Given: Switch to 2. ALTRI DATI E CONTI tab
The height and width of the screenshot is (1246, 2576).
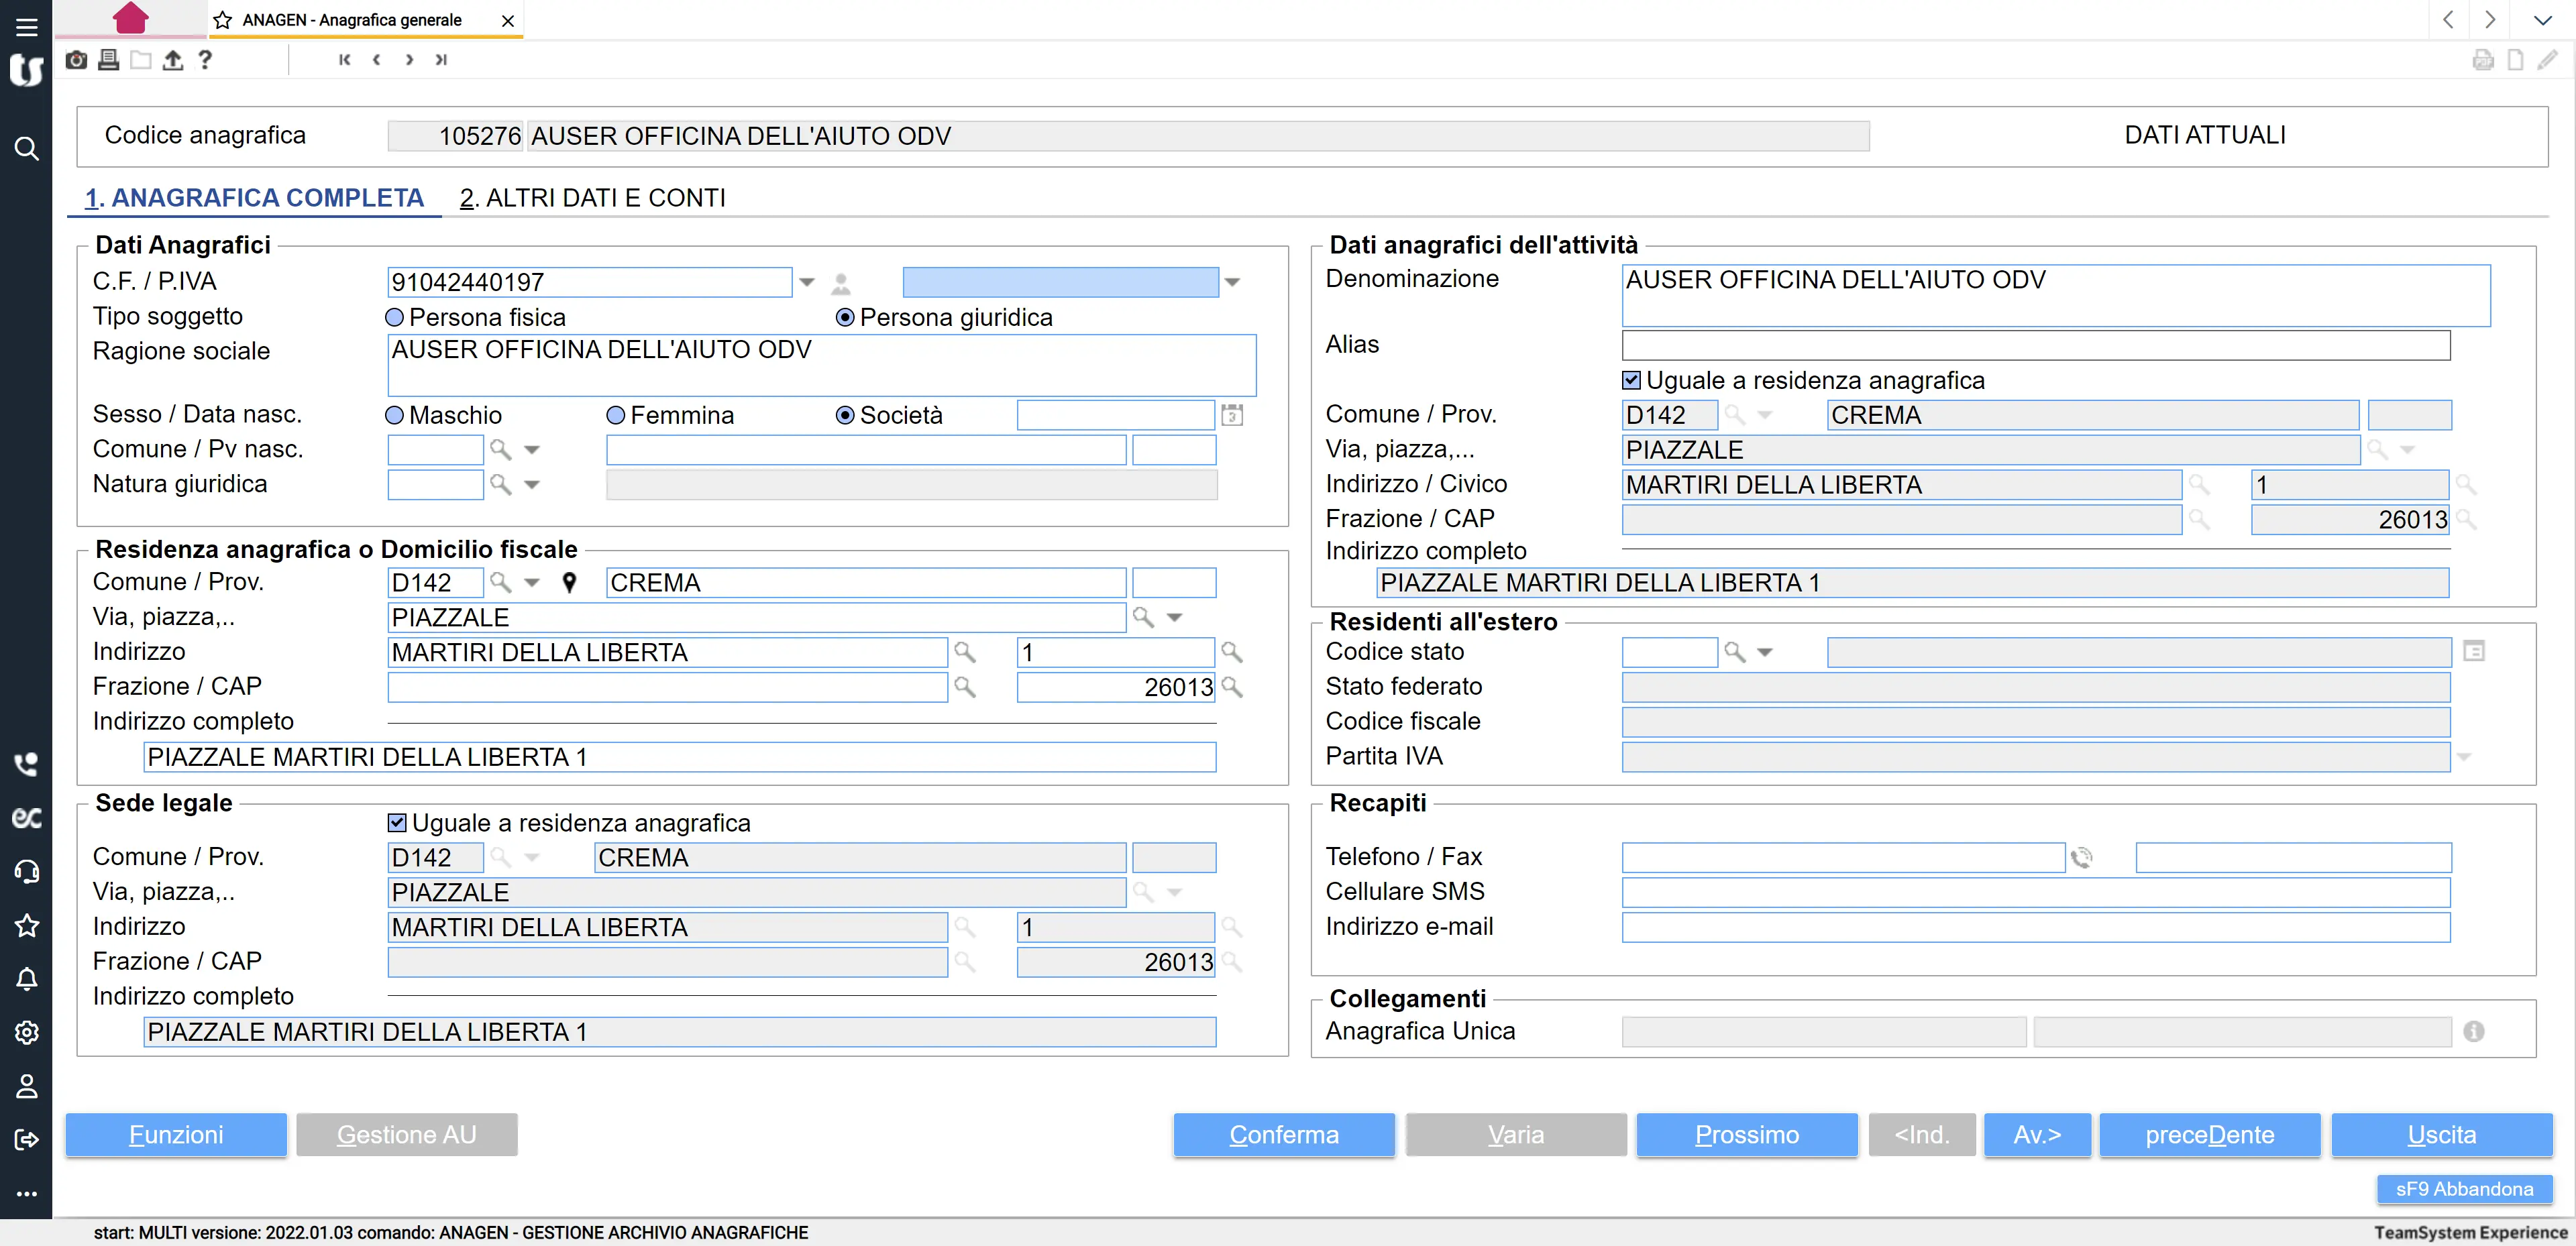Looking at the screenshot, I should (592, 198).
